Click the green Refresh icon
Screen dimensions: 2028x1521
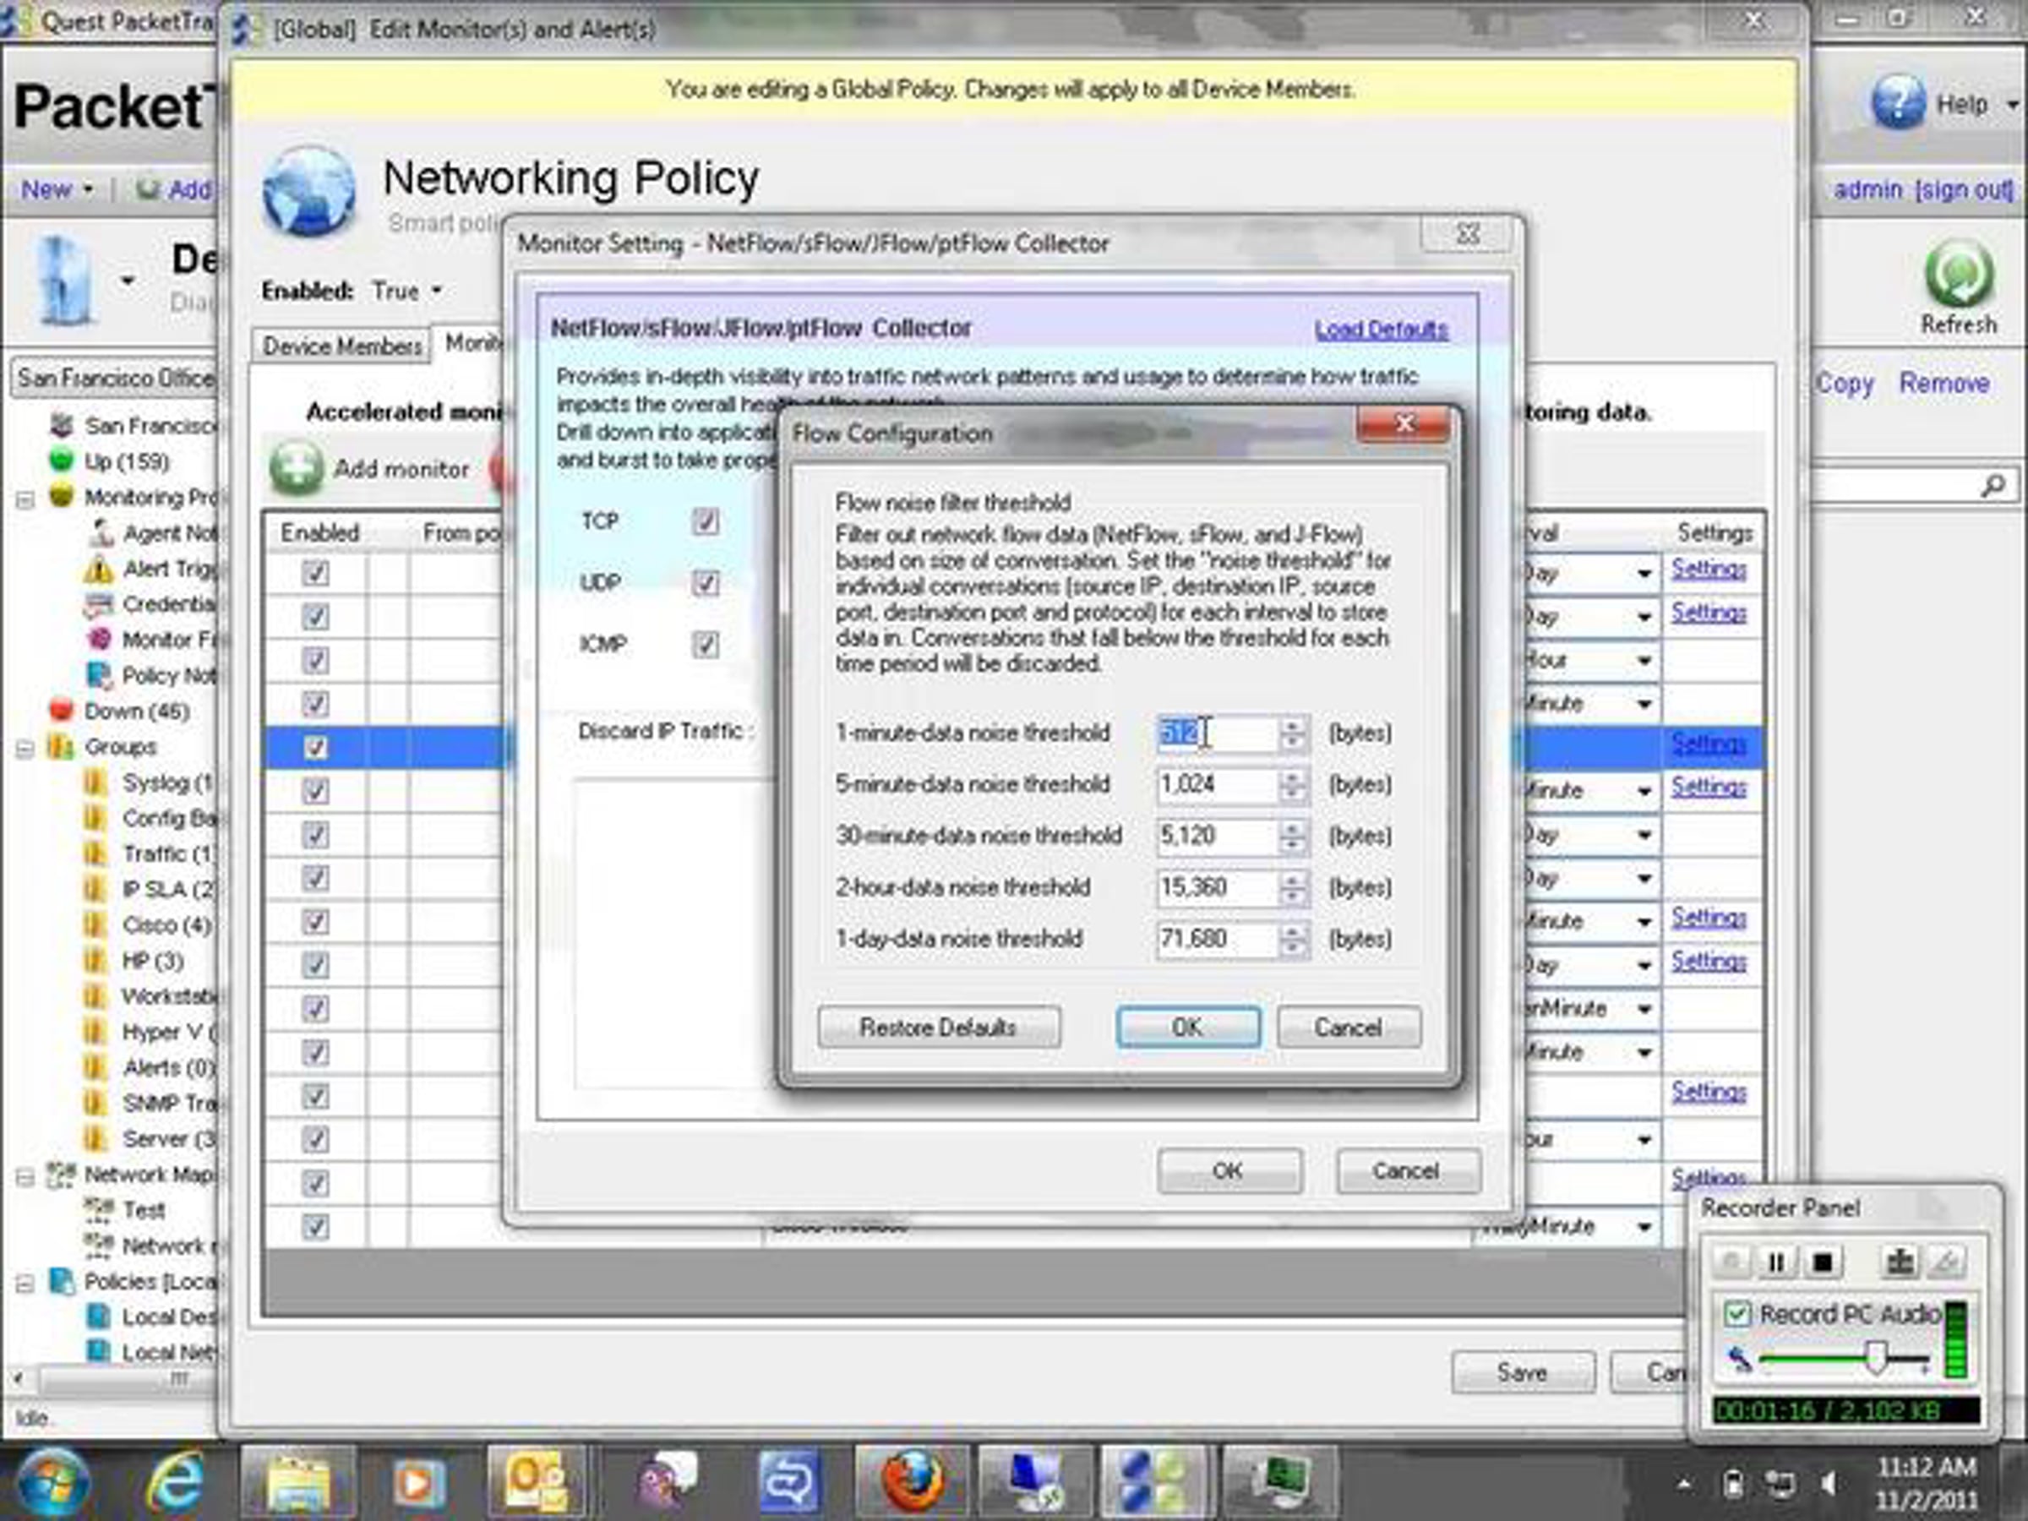tap(1959, 274)
